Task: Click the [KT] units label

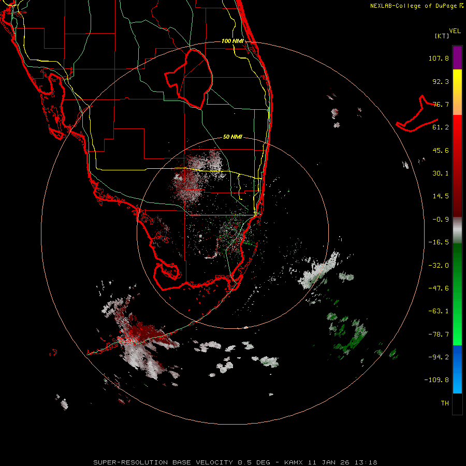Action: (x=442, y=36)
